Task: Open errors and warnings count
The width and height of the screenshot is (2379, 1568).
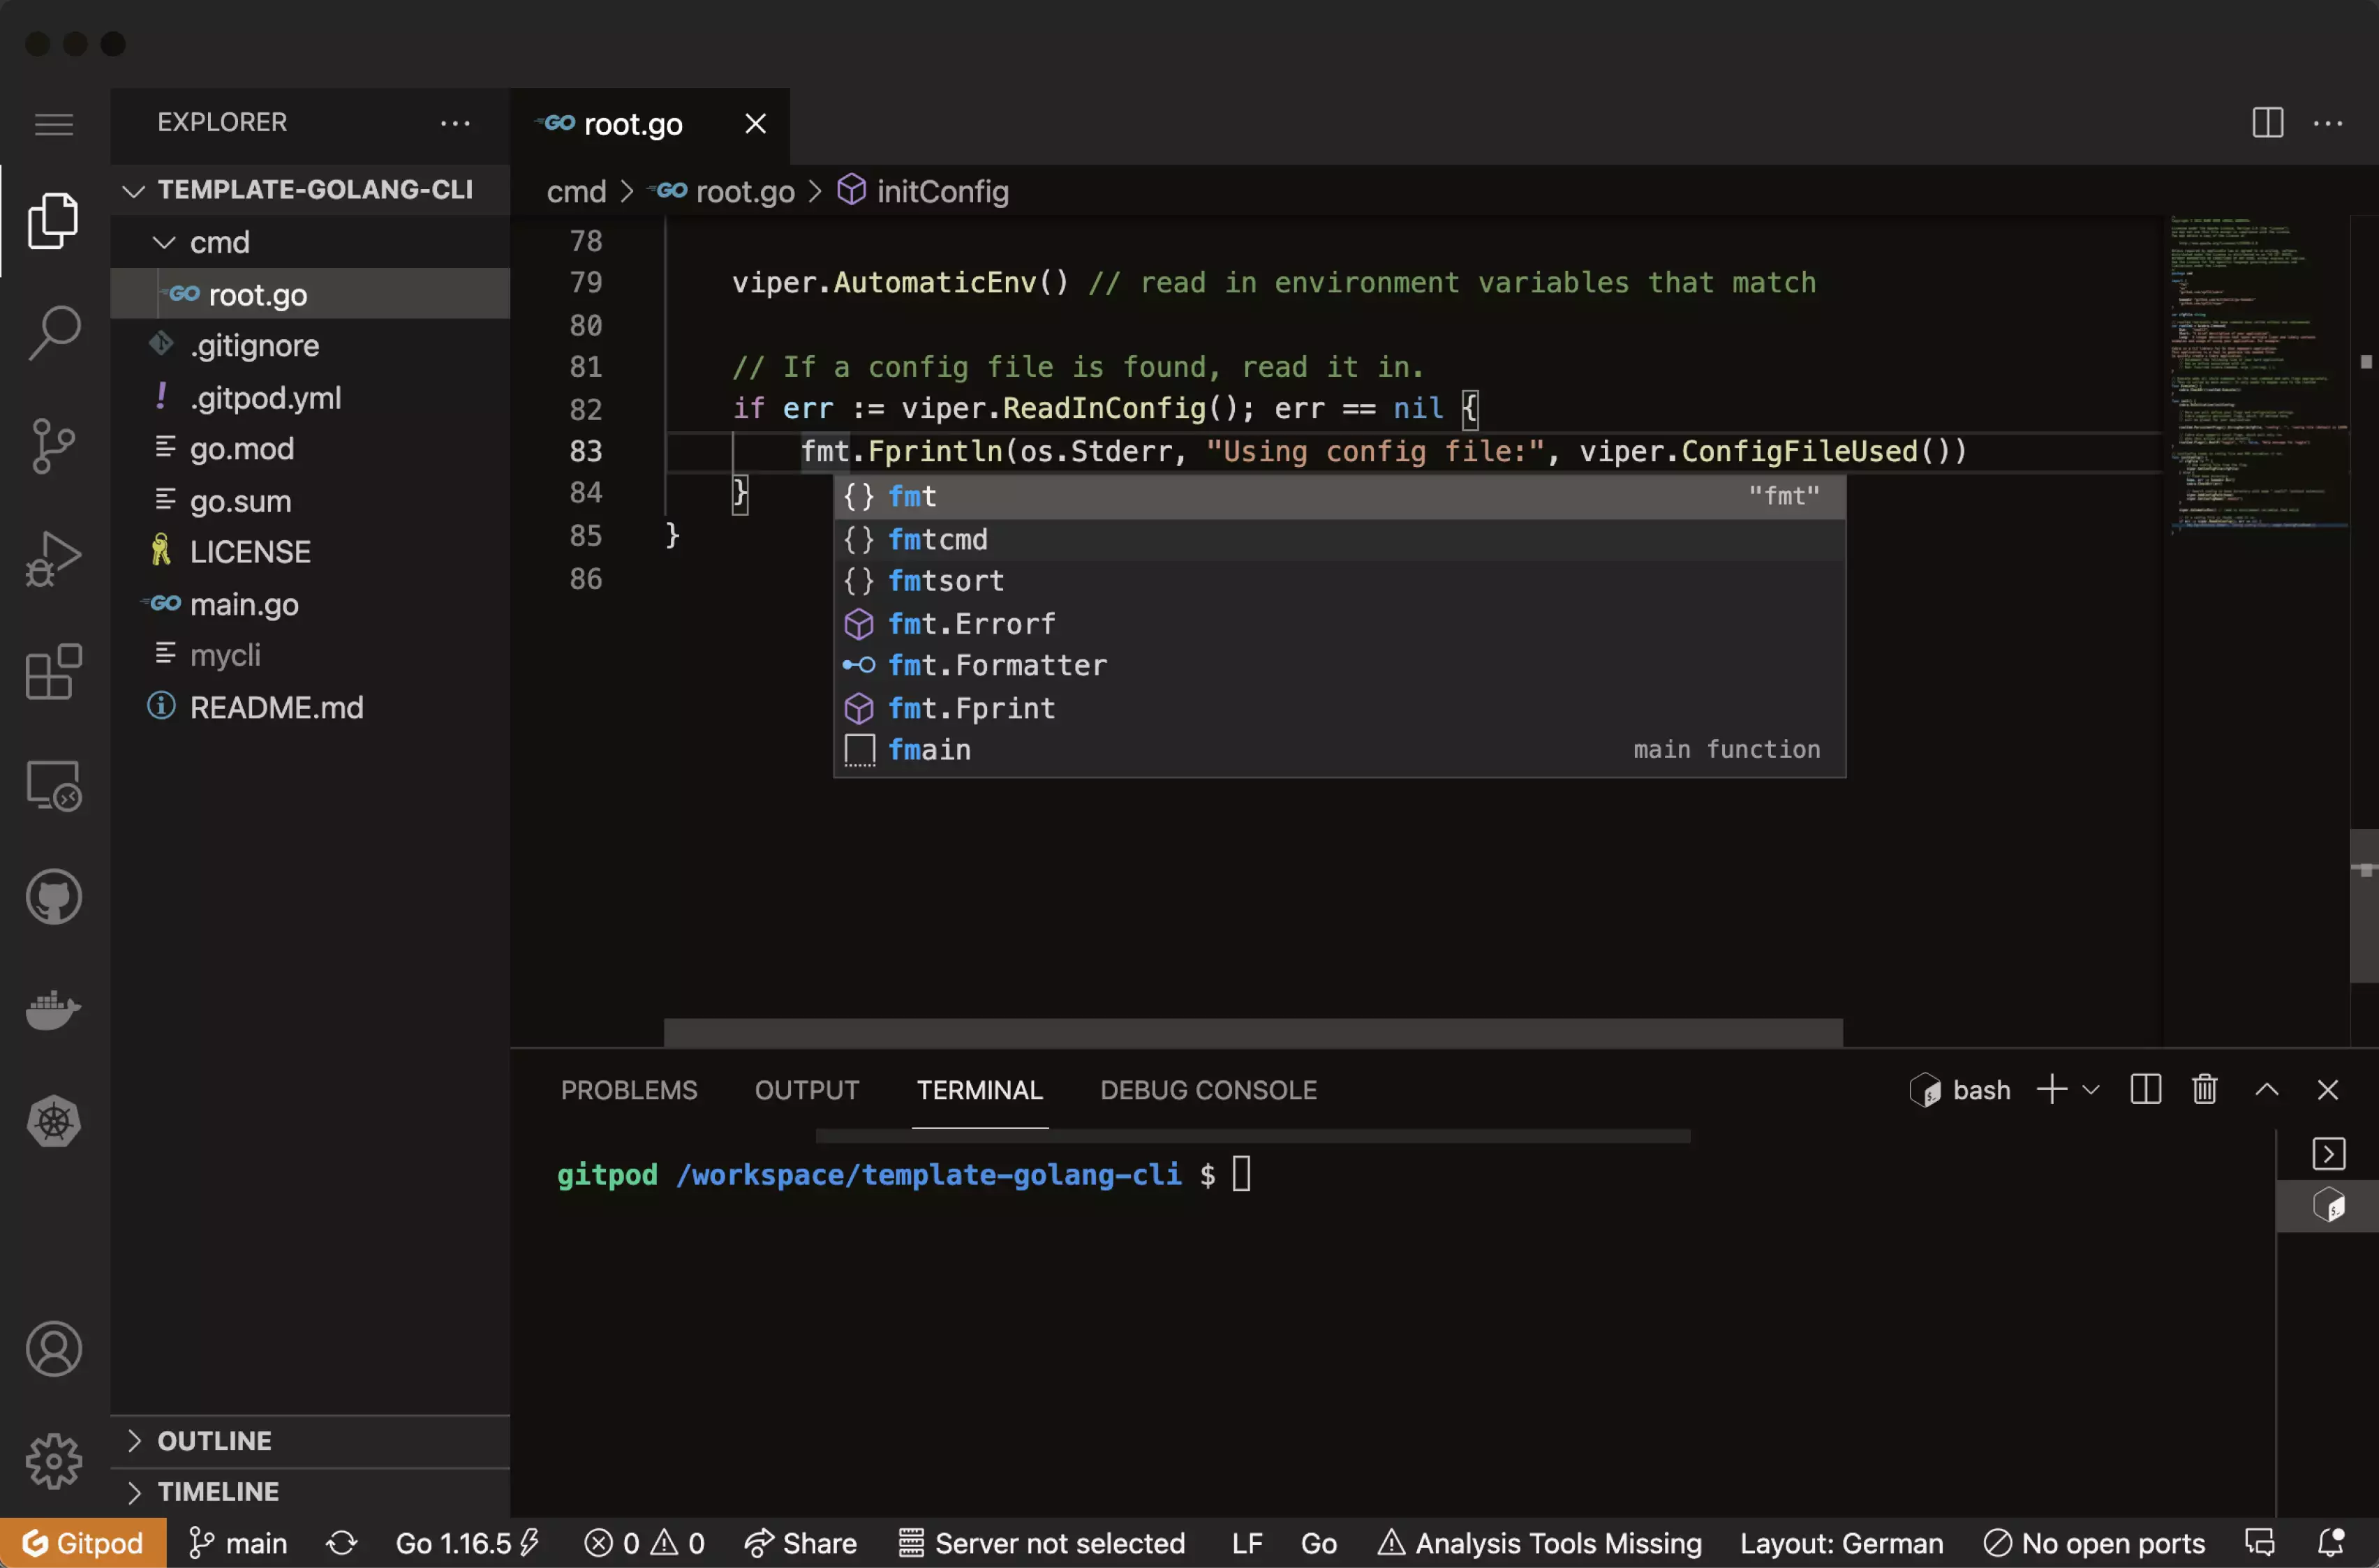Action: 645,1543
